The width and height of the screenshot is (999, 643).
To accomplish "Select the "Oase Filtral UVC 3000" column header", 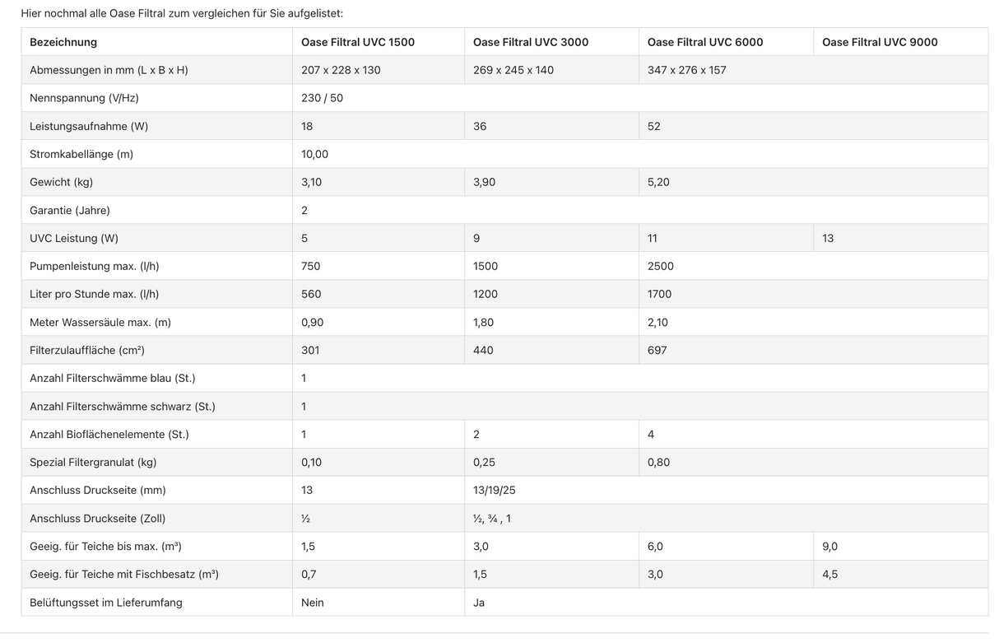I will (x=531, y=42).
